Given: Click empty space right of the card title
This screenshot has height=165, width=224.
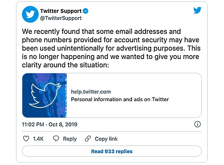Looking at the screenshot, I should (185, 99).
